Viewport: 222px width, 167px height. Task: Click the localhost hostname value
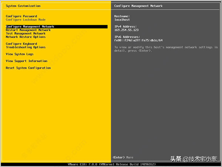click(122, 20)
